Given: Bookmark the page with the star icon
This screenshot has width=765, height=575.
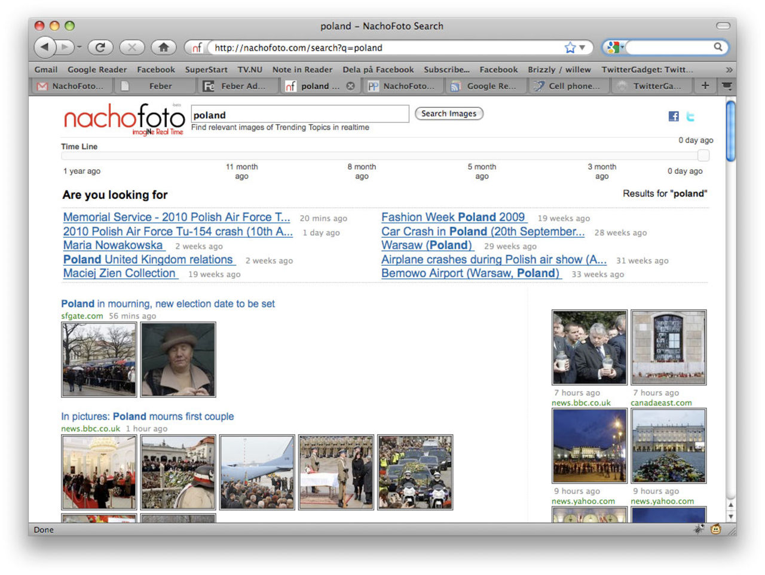Looking at the screenshot, I should tap(570, 48).
